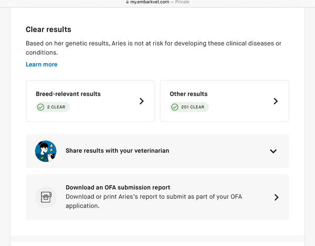Screen dimensions: 315x246
Task: Click the Share results with your veterinarian title
Action: point(117,151)
